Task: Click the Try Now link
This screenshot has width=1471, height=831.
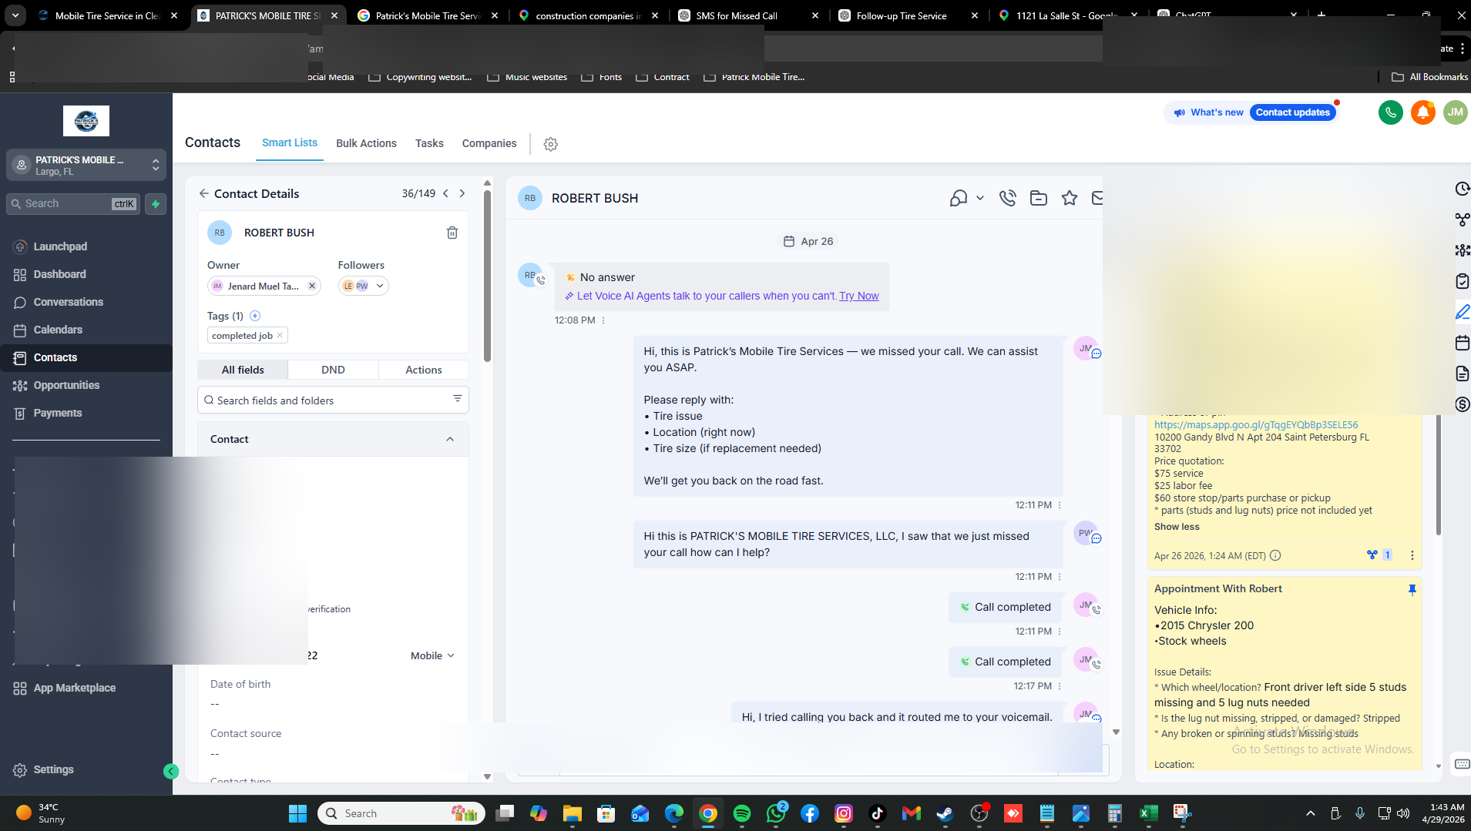Action: coord(858,296)
